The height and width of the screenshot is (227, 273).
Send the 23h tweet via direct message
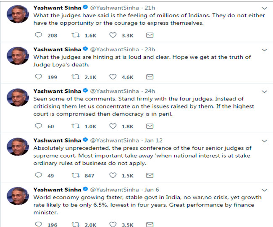tap(150, 77)
